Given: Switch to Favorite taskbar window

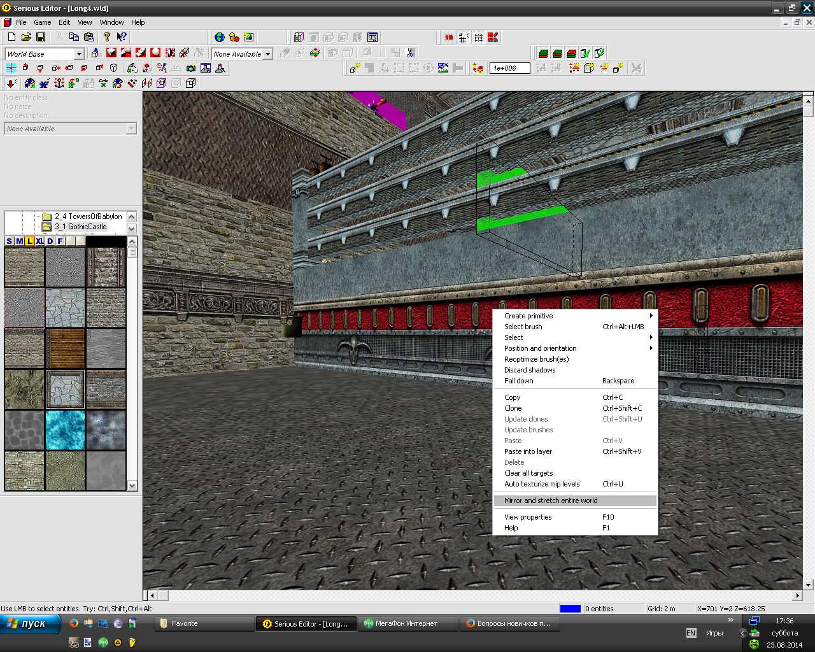Looking at the screenshot, I should coord(204,624).
